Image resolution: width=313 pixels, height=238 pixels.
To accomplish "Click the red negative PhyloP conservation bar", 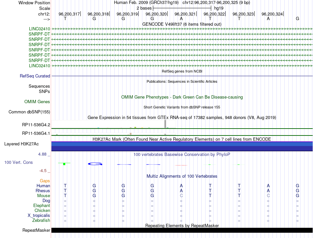I will tap(181, 165).
